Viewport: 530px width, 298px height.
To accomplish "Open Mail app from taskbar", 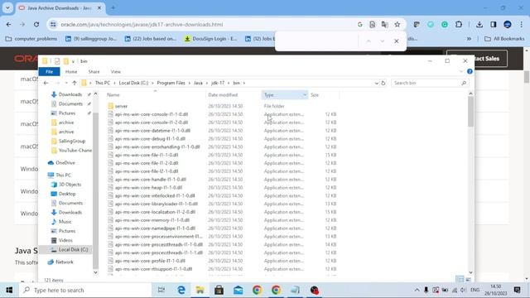I will pos(238,290).
